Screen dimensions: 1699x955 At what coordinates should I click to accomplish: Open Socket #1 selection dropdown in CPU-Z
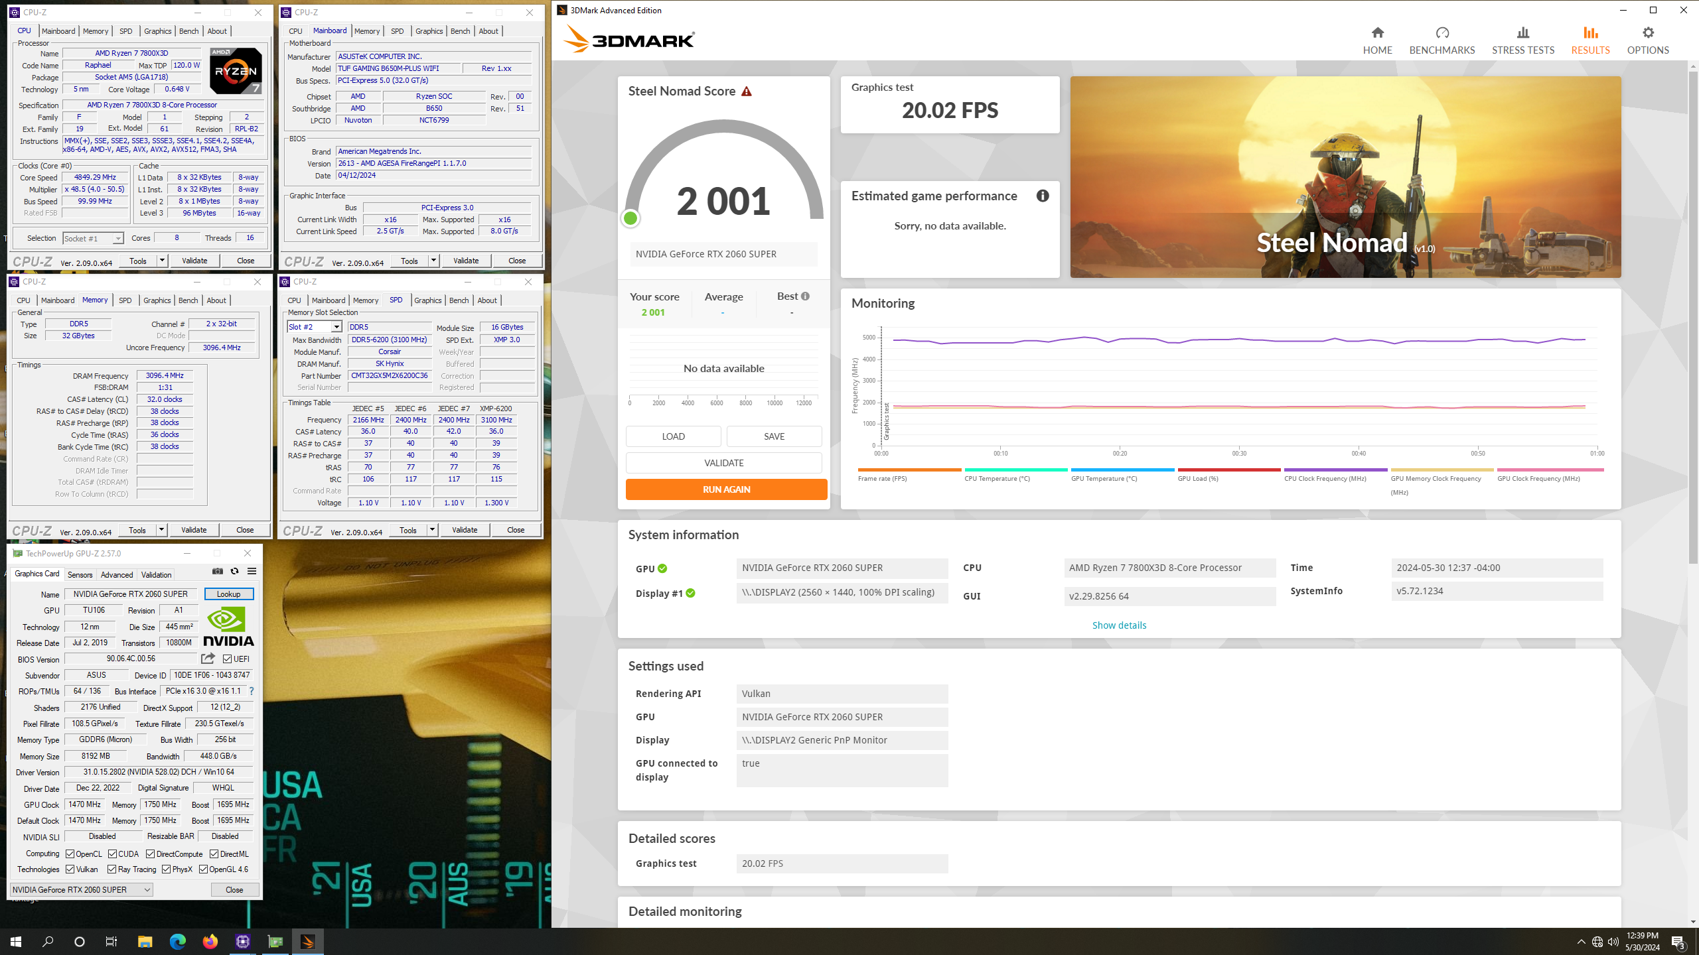click(x=93, y=238)
